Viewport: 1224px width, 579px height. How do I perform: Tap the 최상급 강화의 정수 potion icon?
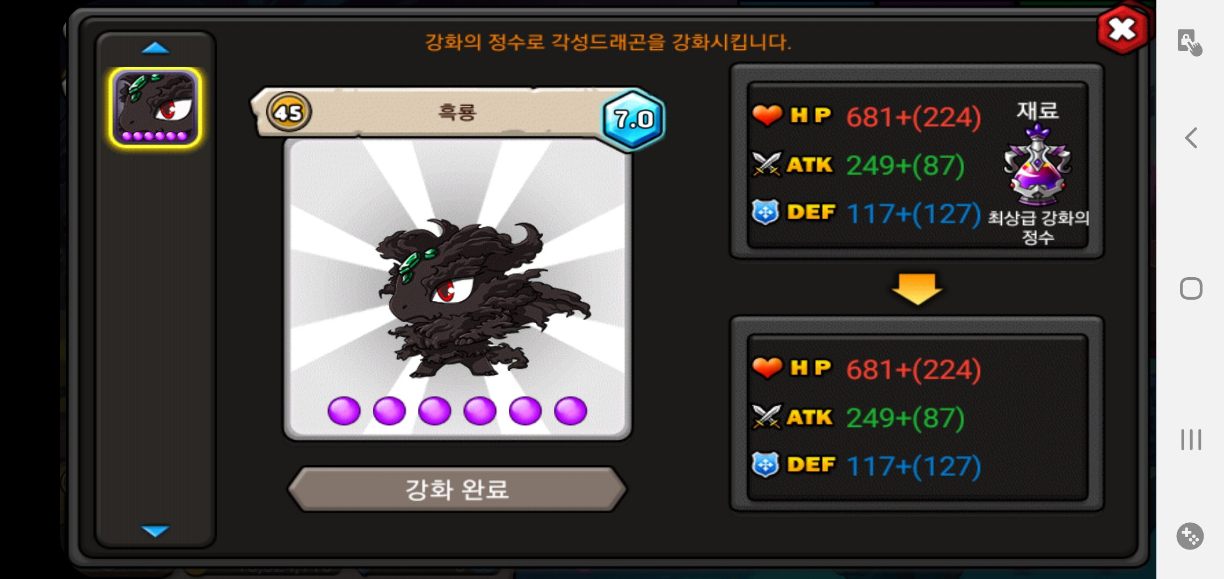coord(1037,165)
